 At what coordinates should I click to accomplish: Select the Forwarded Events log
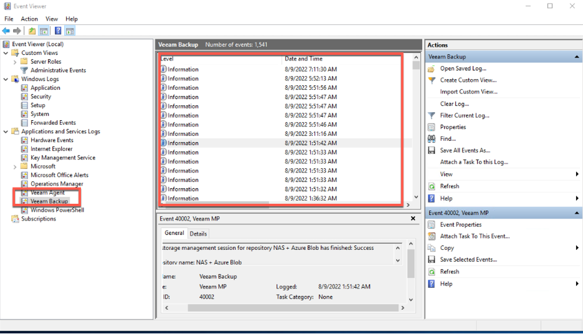(x=53, y=123)
